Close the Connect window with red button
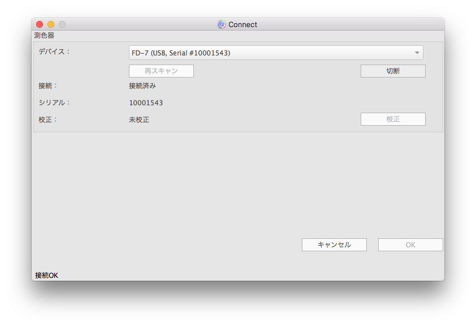The width and height of the screenshot is (476, 326). [x=40, y=24]
